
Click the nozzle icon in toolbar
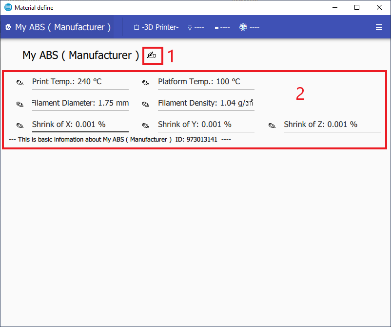point(190,27)
